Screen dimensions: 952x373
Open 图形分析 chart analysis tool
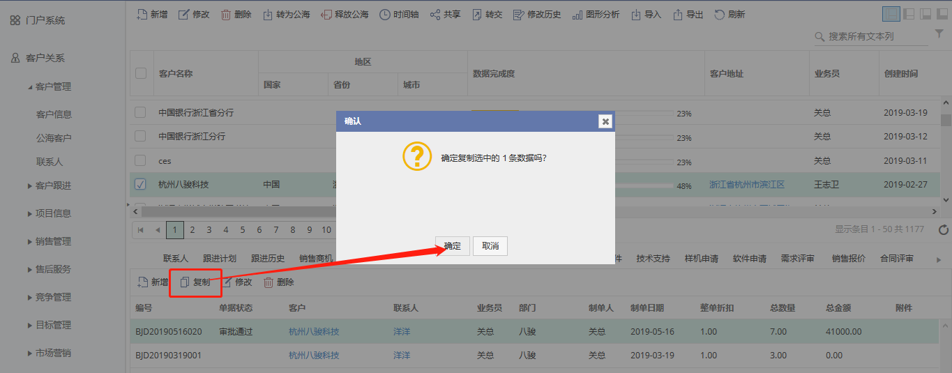click(577, 15)
